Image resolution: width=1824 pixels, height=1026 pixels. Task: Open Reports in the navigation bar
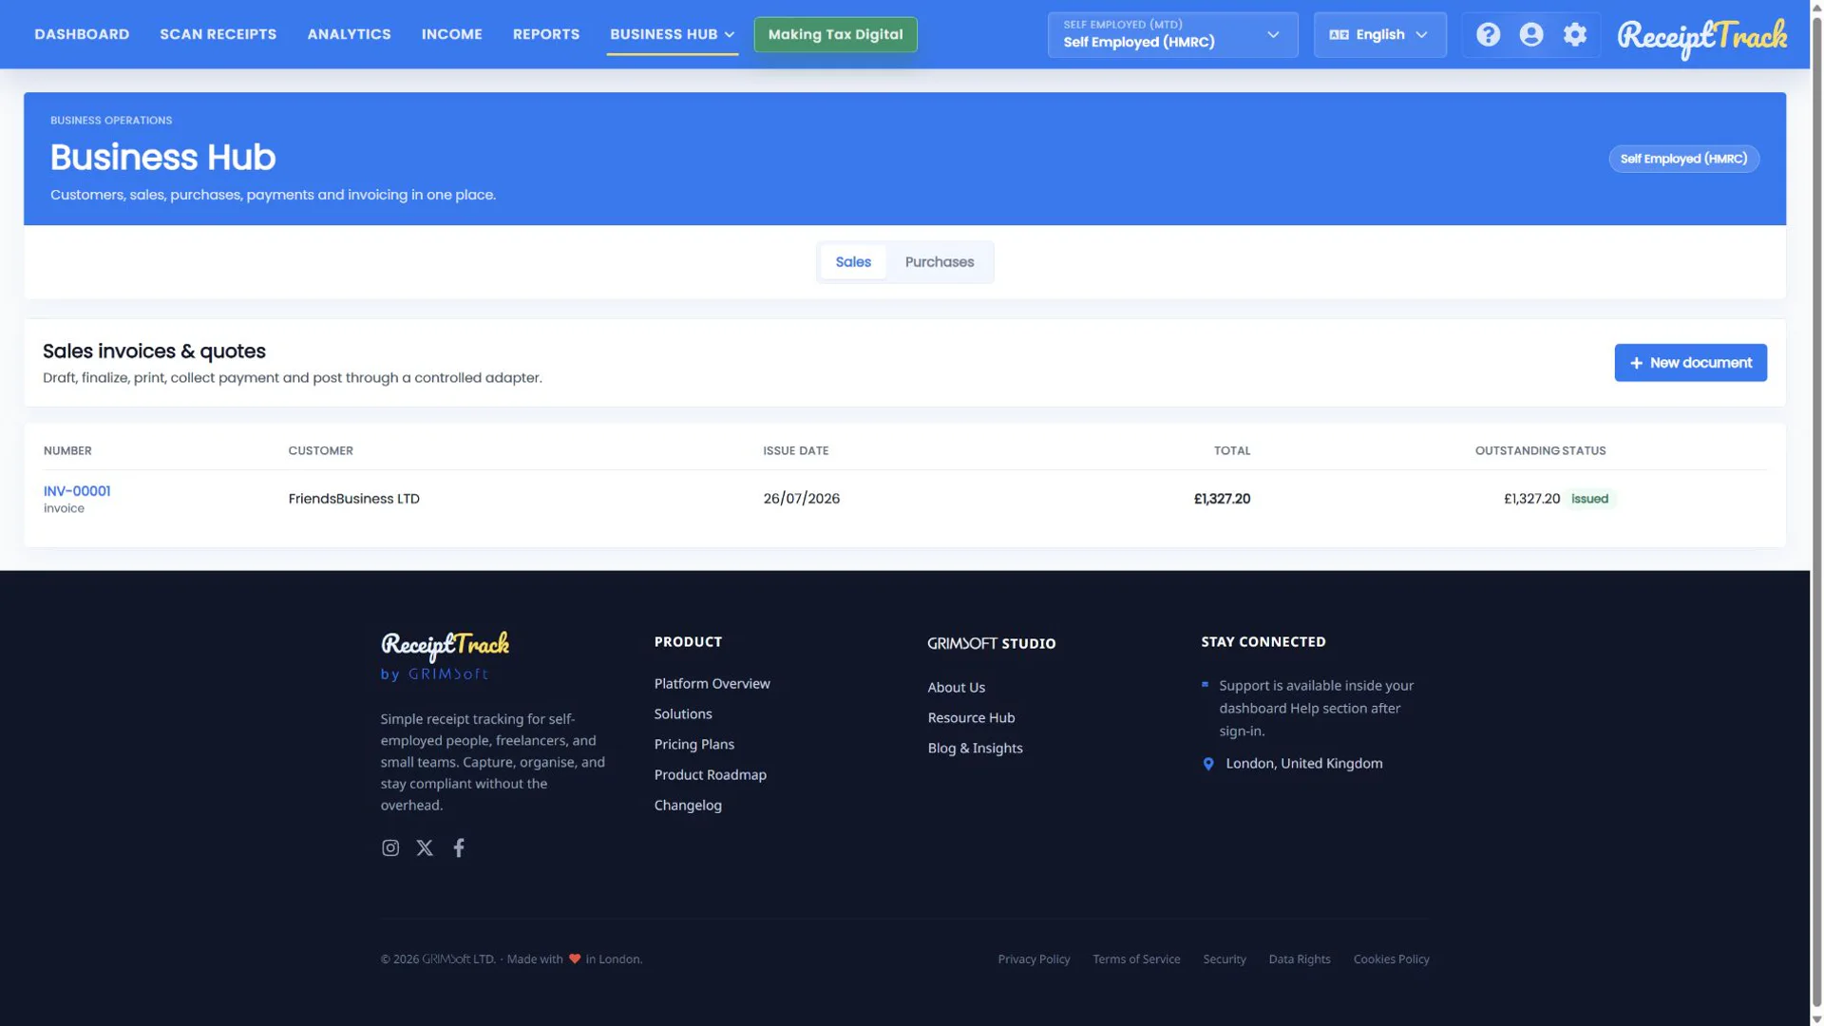tap(545, 34)
